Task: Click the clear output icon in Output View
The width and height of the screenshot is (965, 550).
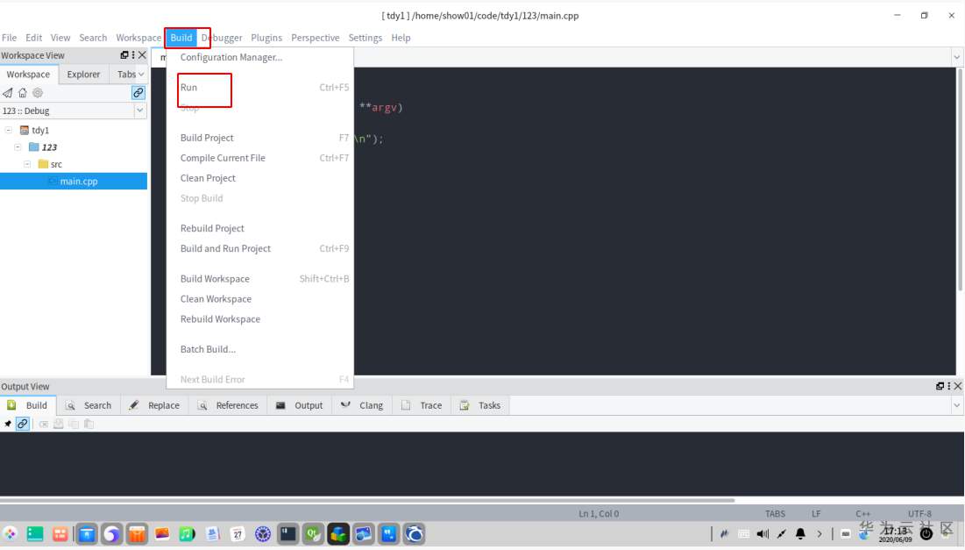Action: pyautogui.click(x=44, y=424)
